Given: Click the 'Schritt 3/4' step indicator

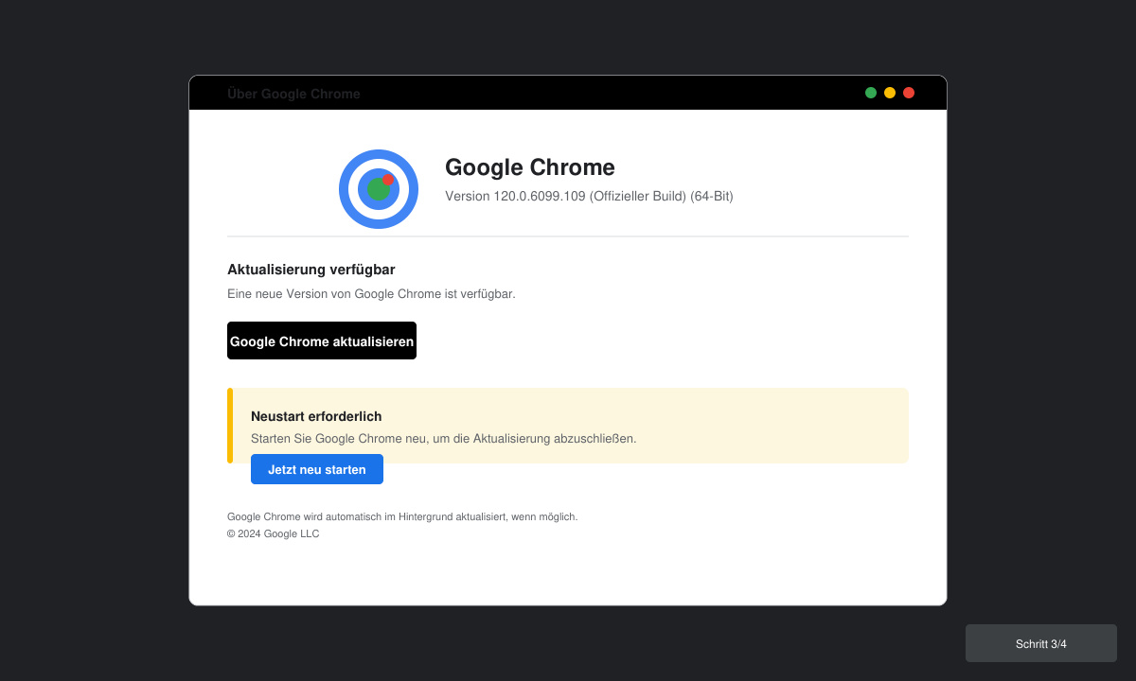Looking at the screenshot, I should point(1041,643).
